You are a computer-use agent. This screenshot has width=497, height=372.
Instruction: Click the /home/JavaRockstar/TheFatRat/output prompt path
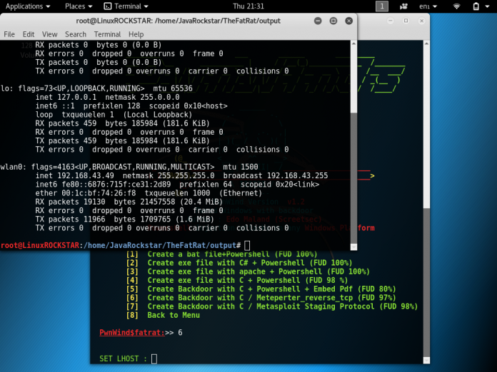160,245
